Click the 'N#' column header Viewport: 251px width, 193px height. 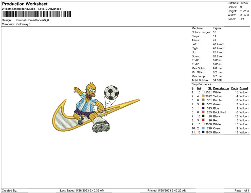click(199, 88)
